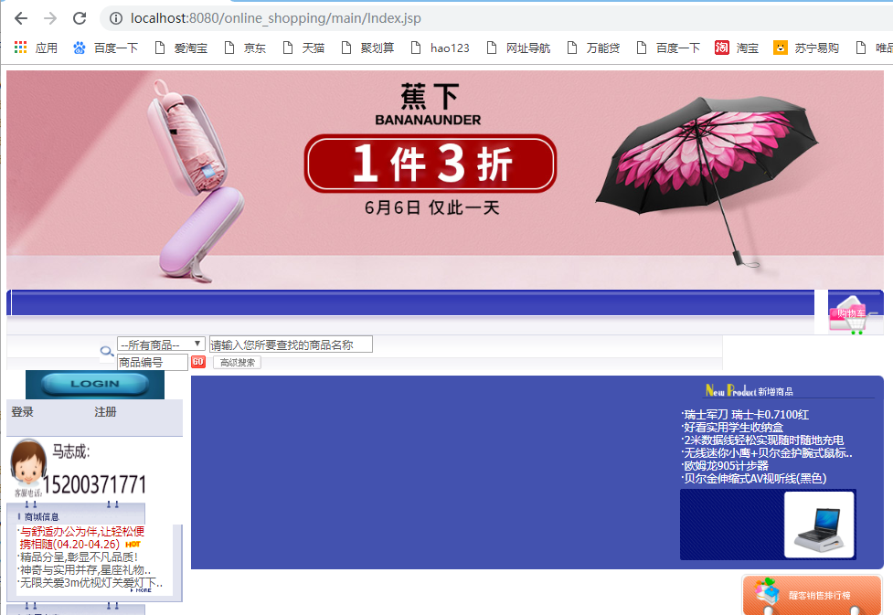This screenshot has height=615, width=893.
Task: Open the 天猫 bookmark
Action: (x=303, y=48)
